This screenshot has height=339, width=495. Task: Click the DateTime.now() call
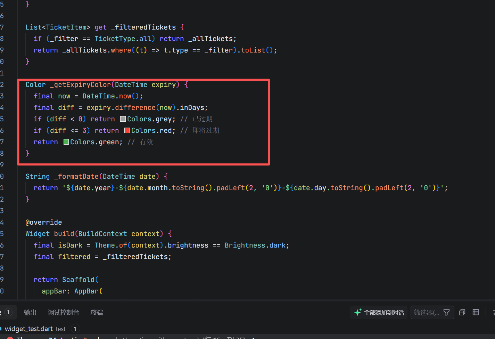pyautogui.click(x=110, y=96)
